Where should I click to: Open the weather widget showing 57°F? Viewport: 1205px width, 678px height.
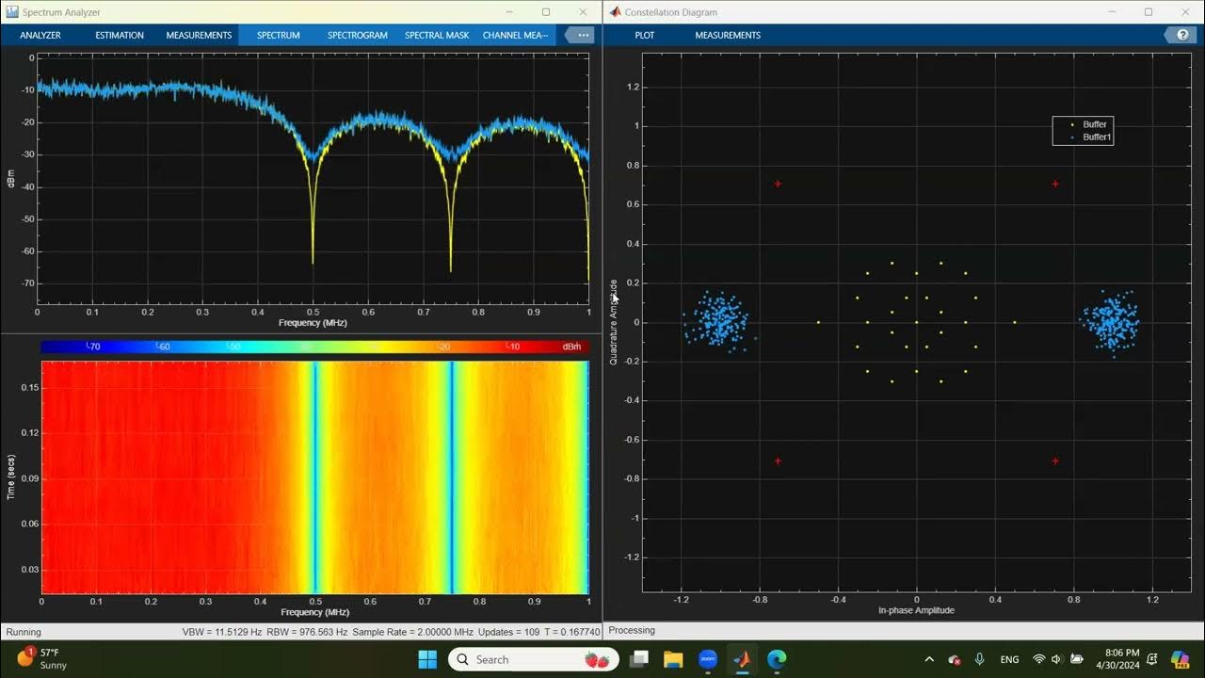pos(42,658)
